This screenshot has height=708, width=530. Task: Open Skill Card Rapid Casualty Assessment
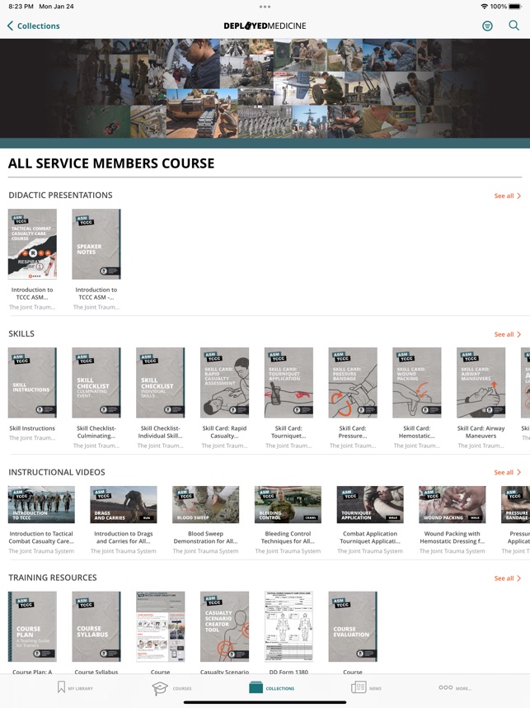coord(225,382)
